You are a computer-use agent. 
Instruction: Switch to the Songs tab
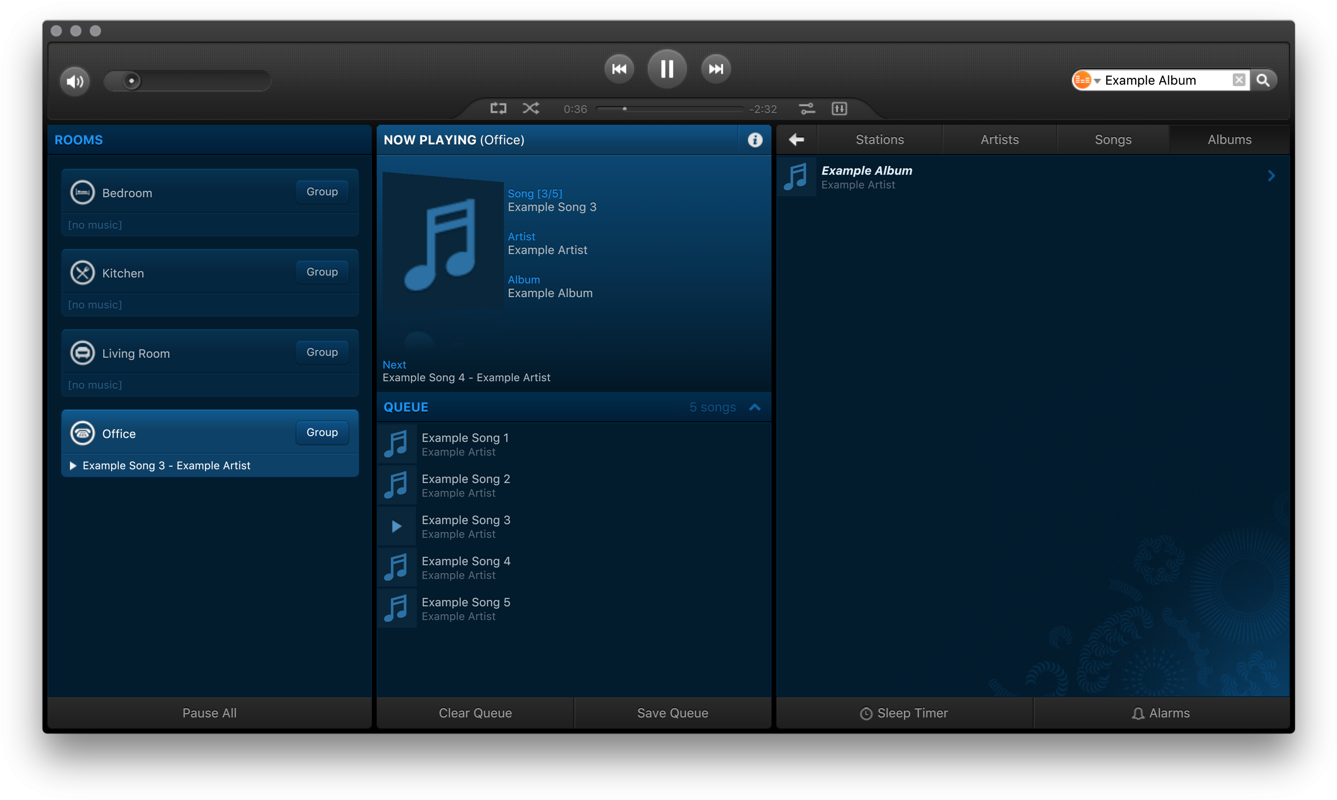(x=1113, y=139)
